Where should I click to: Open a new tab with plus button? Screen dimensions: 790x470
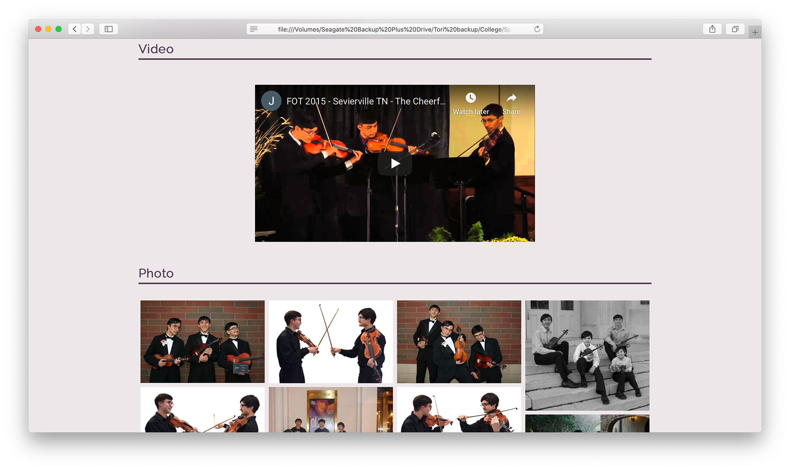click(755, 32)
